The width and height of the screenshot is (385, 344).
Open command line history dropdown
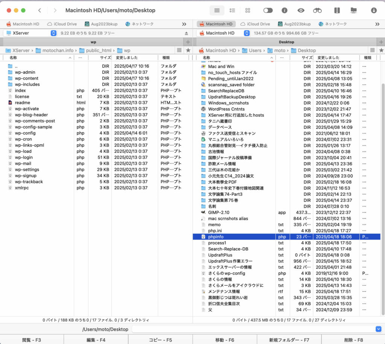tap(378, 329)
